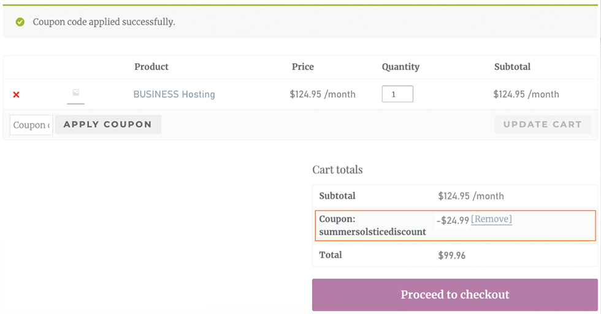Click the $99.96 total amount
Image resolution: width=601 pixels, height=314 pixels.
(x=451, y=255)
